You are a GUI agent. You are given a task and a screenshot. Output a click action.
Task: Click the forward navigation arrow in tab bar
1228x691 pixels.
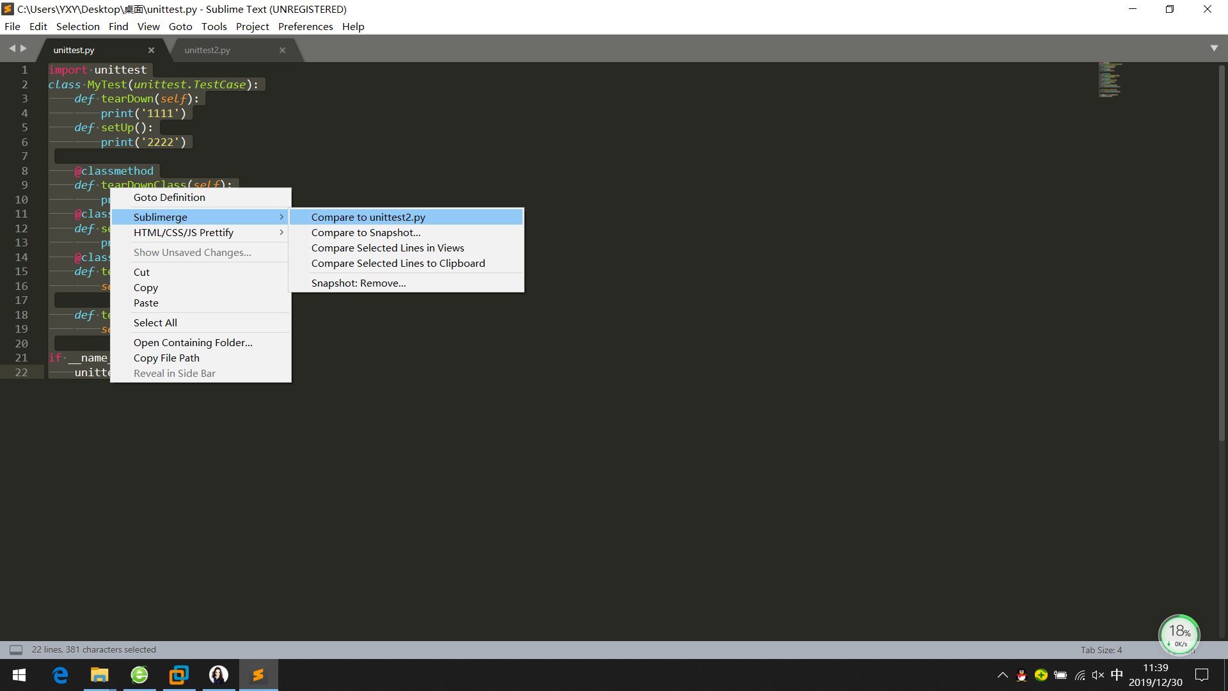pos(23,47)
